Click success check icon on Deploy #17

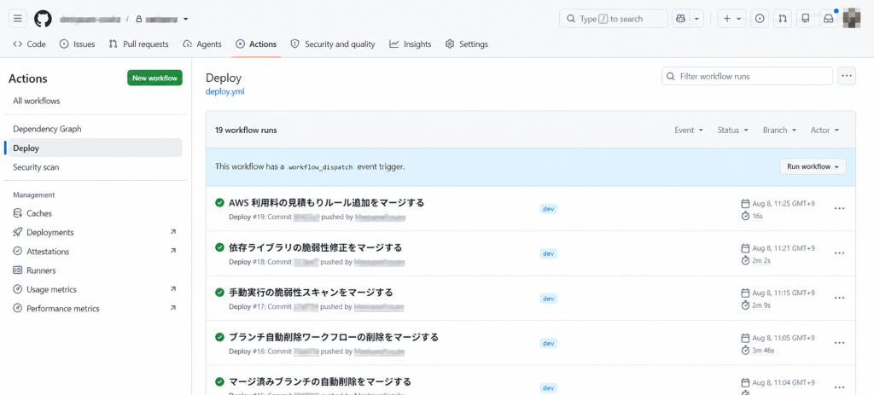pos(219,293)
